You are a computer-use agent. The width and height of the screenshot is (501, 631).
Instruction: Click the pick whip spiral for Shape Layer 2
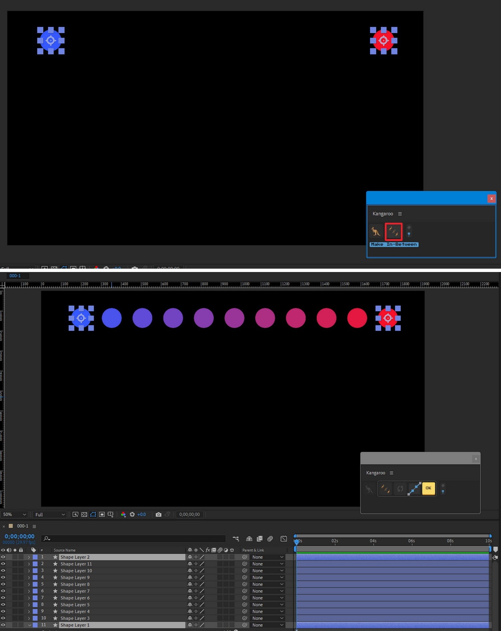244,557
